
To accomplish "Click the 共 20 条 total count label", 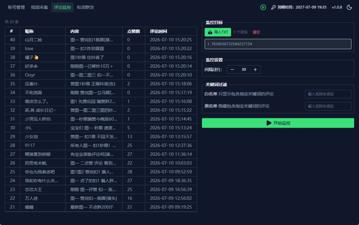I will (12, 22).
